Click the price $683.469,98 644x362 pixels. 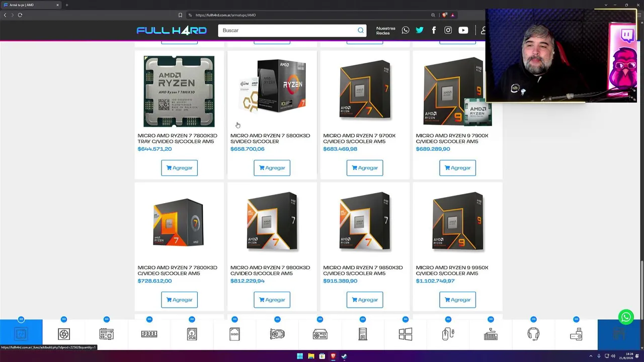(x=340, y=149)
